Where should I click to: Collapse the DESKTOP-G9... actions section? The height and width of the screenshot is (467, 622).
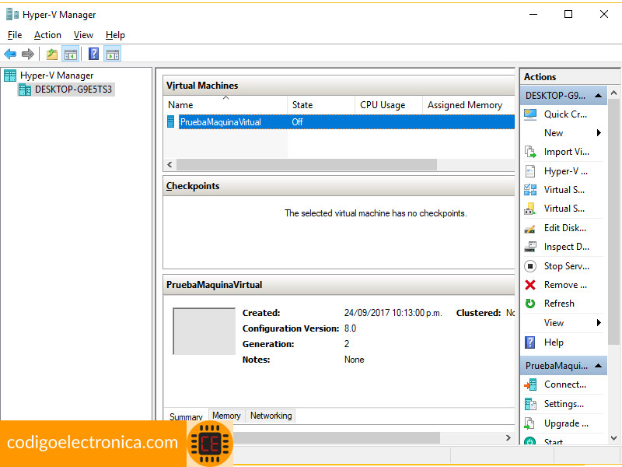coord(599,96)
